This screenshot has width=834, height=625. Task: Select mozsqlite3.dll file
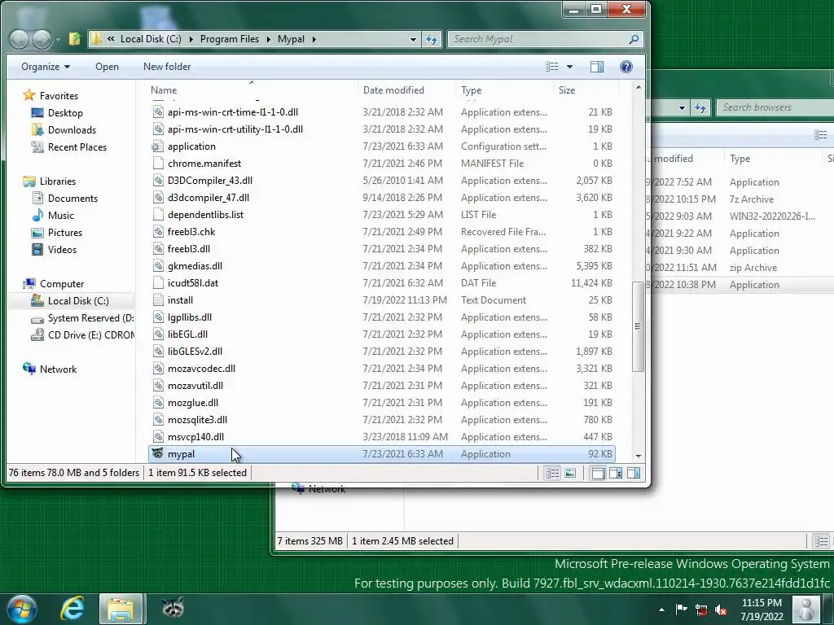(197, 419)
